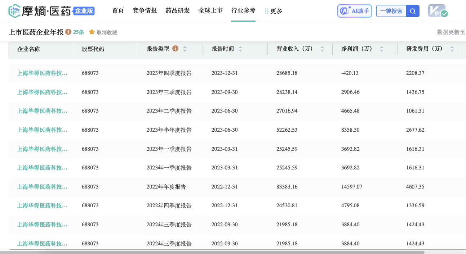Toggle sorting on 净利润 column
Image resolution: width=466 pixels, height=254 pixels.
pyautogui.click(x=382, y=49)
